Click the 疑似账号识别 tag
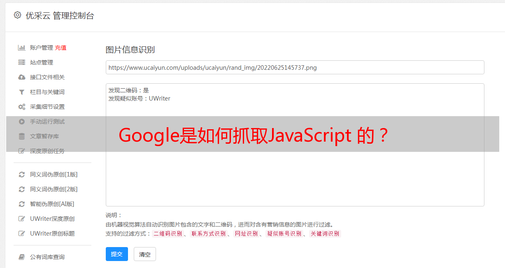The height and width of the screenshot is (268, 505). (x=284, y=234)
